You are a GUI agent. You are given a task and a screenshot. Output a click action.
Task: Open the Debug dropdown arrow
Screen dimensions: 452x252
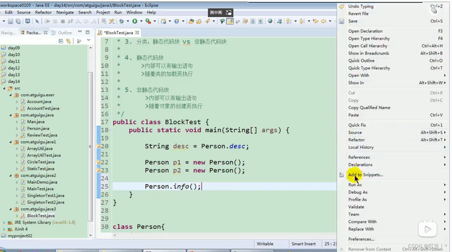pos(128,21)
